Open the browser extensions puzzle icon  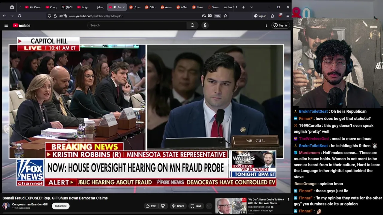(x=272, y=16)
